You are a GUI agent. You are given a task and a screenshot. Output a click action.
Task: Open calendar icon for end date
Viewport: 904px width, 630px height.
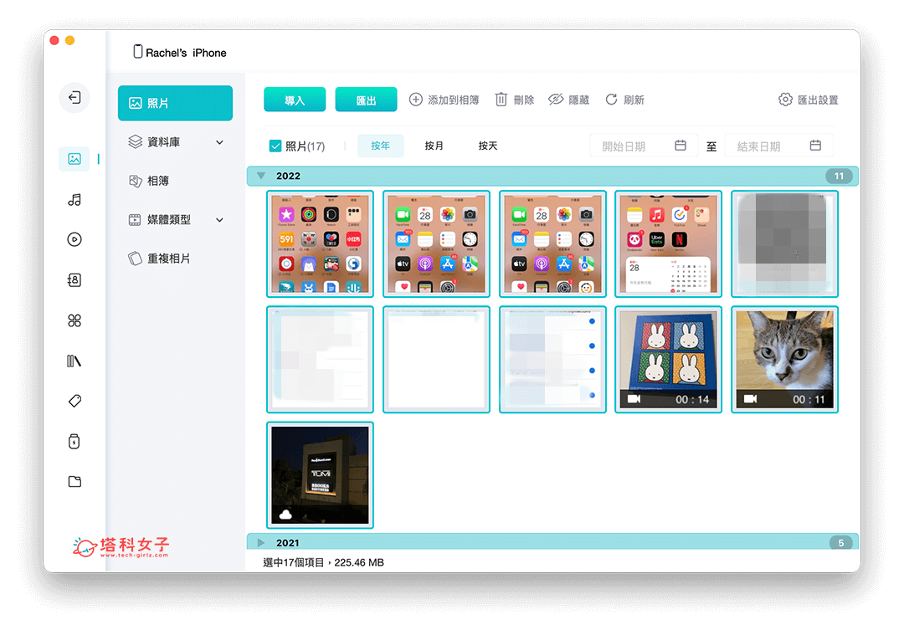click(x=815, y=146)
